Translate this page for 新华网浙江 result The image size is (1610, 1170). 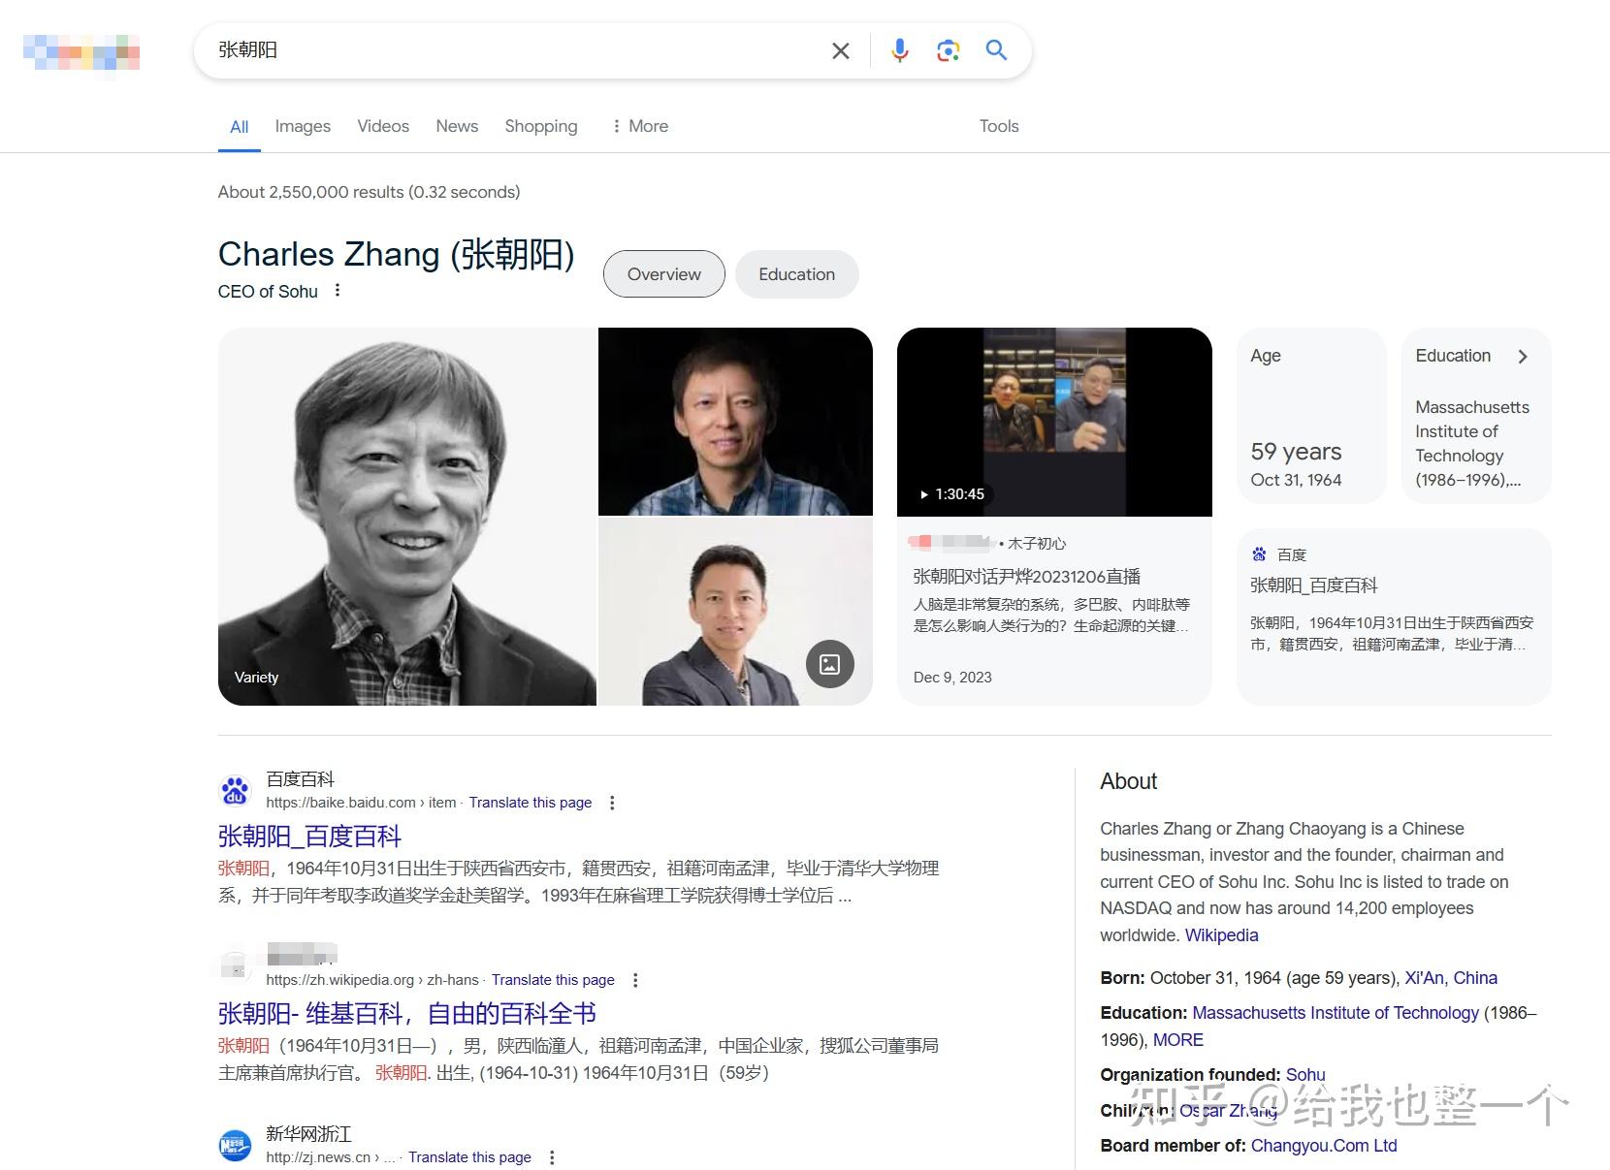[469, 1157]
